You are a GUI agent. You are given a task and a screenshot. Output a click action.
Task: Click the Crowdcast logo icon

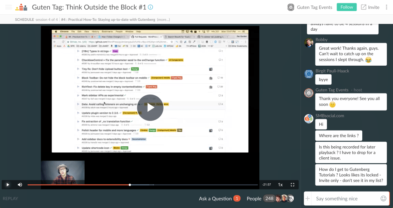point(21,7)
